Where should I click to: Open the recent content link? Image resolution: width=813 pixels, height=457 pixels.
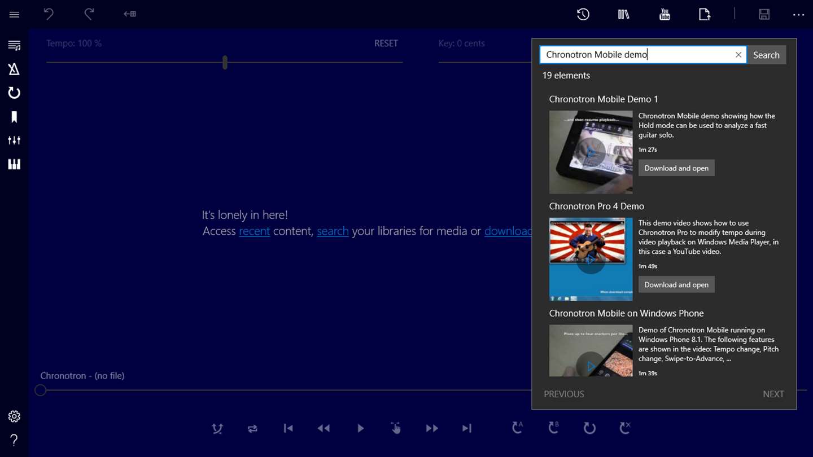[255, 231]
